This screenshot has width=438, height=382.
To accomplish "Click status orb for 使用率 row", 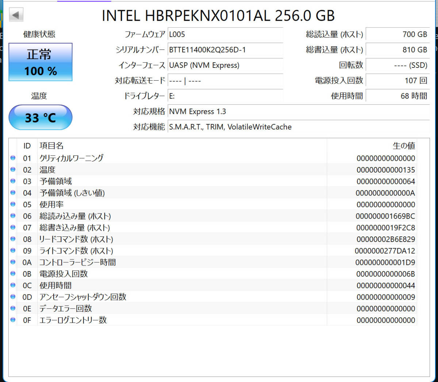I will point(13,204).
